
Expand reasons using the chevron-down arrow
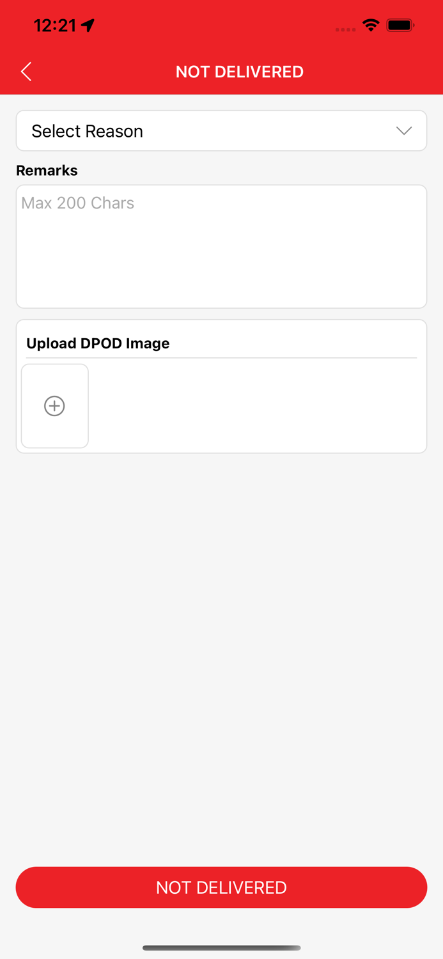point(404,130)
